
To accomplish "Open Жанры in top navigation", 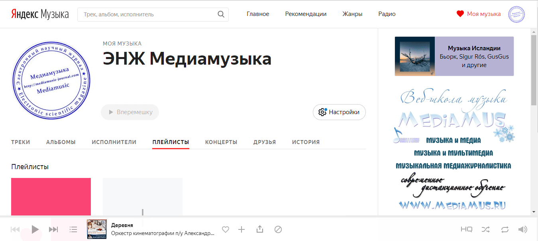I will (352, 14).
